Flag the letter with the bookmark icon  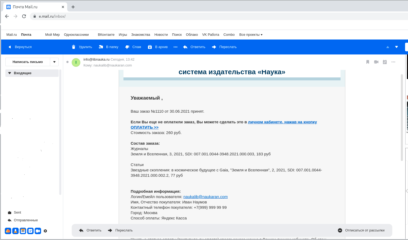tap(368, 62)
